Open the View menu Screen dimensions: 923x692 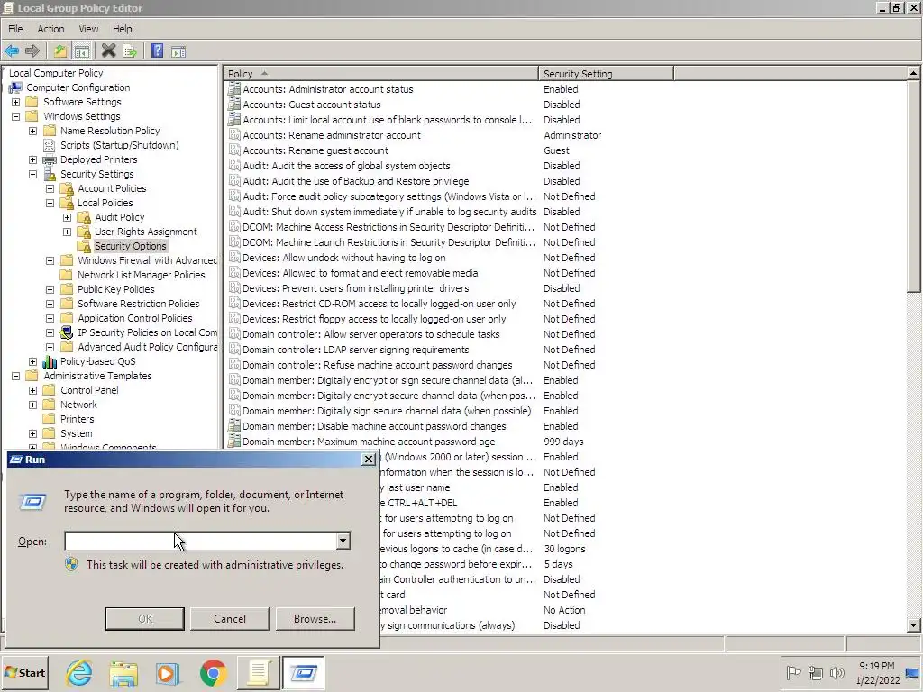coord(88,29)
